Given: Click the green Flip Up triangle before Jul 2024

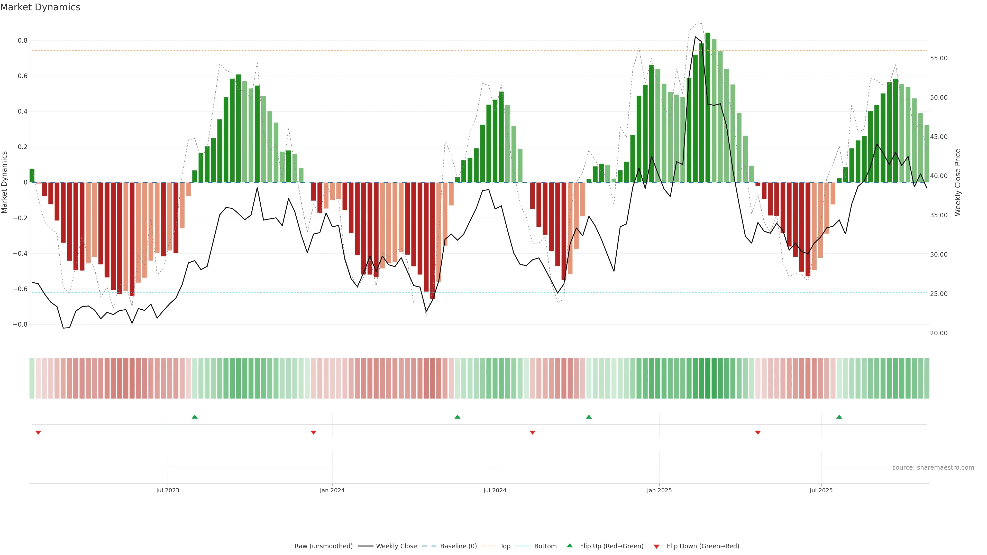Looking at the screenshot, I should (x=457, y=417).
